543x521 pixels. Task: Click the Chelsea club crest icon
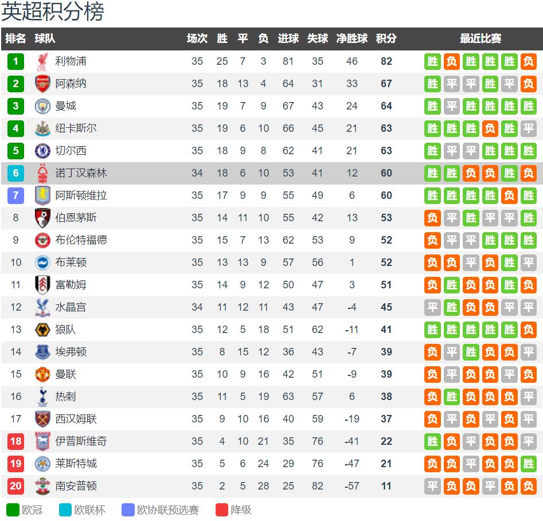click(42, 151)
